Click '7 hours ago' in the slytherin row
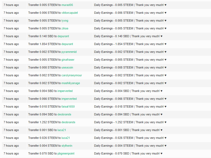This screenshot has width=211, height=158. pos(11,146)
